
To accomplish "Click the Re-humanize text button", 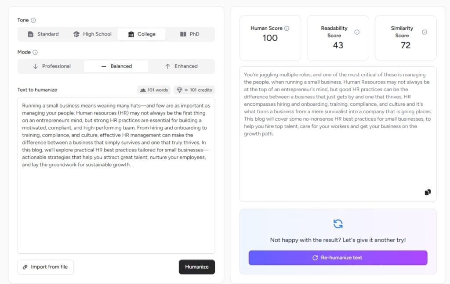I will click(x=337, y=258).
